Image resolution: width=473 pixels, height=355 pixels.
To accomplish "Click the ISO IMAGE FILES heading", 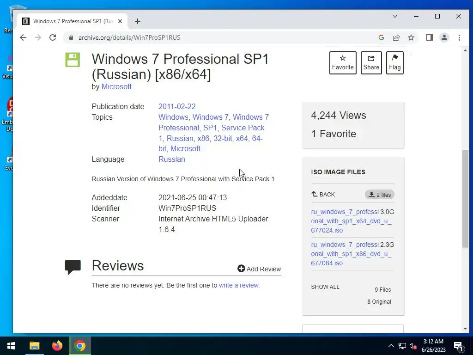I will 338,172.
